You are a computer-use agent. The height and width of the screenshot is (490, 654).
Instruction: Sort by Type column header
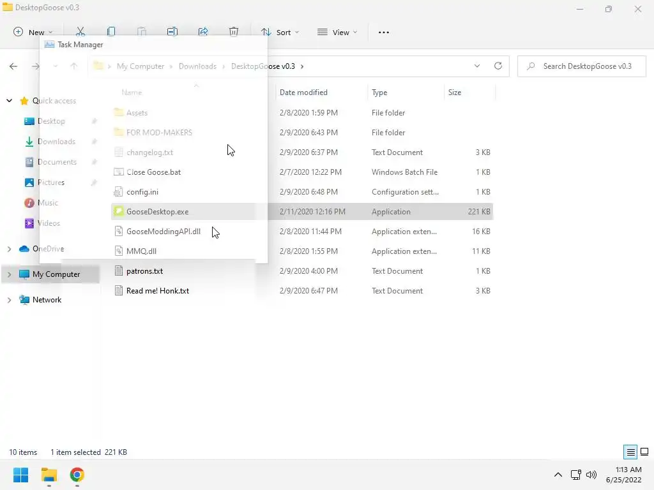pos(379,93)
